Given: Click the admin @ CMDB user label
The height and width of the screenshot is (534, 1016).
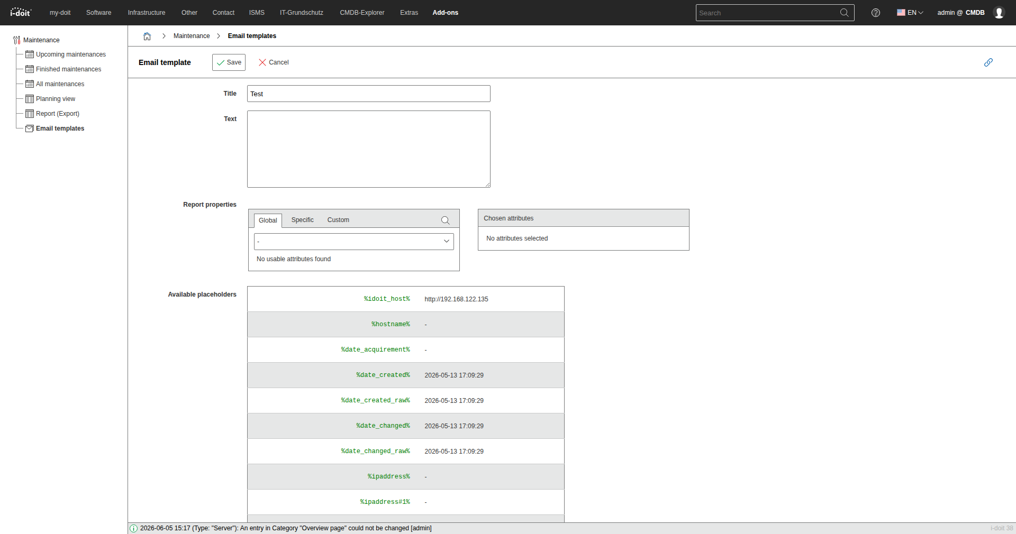Looking at the screenshot, I should 961,13.
